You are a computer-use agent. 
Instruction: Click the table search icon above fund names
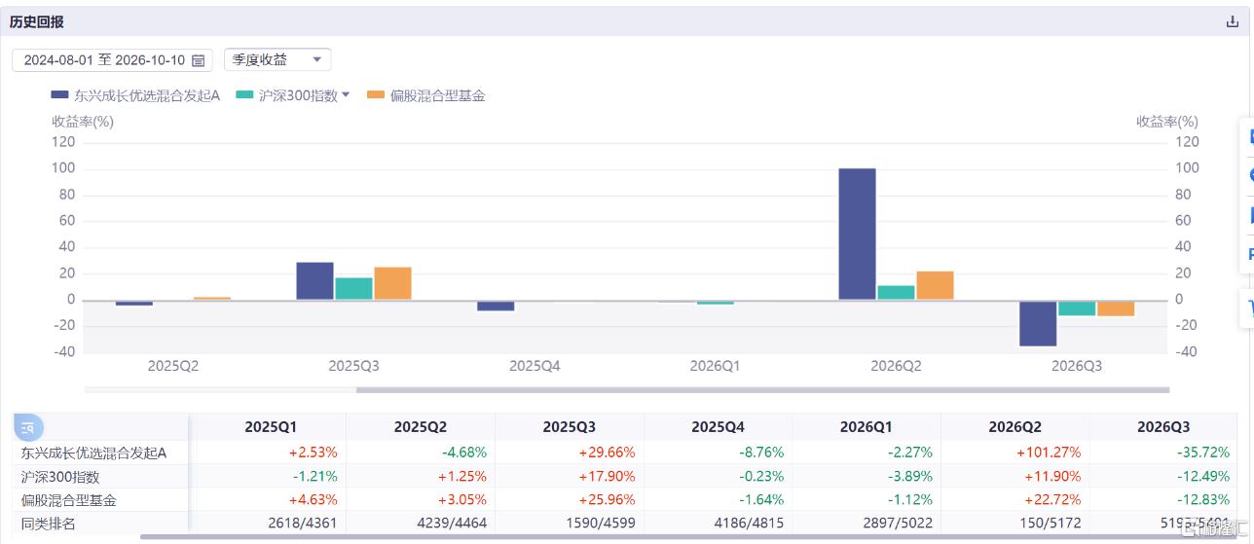pyautogui.click(x=28, y=426)
